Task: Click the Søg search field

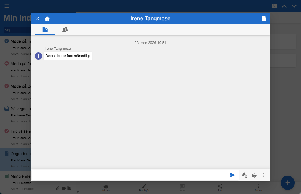Action: (17, 30)
